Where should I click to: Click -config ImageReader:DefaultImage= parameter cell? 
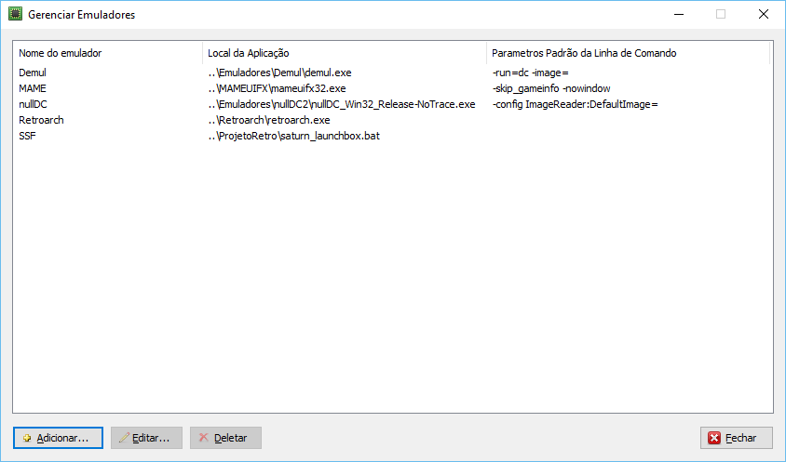tap(575, 104)
